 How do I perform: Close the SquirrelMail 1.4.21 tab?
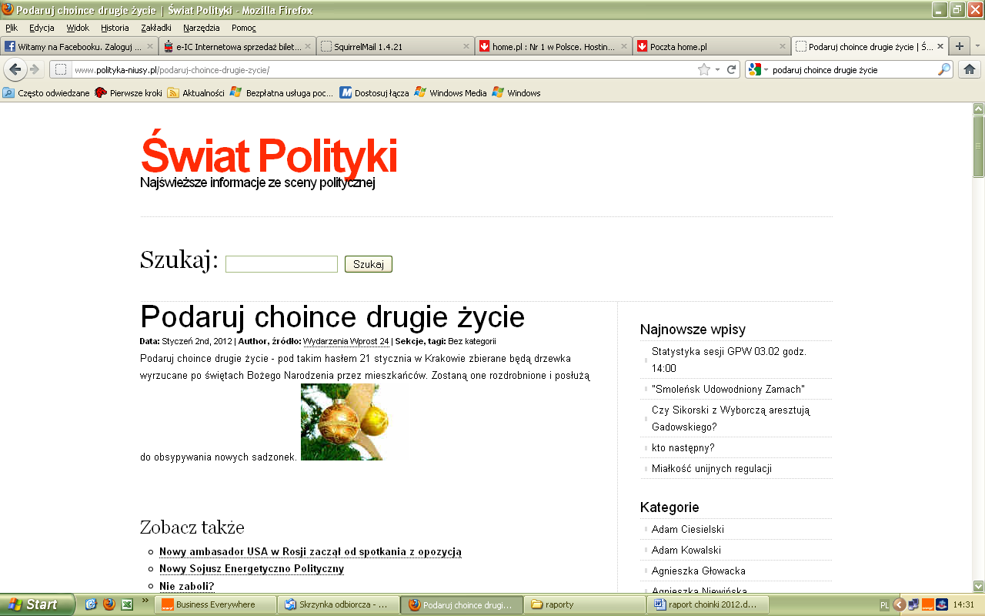click(x=466, y=46)
